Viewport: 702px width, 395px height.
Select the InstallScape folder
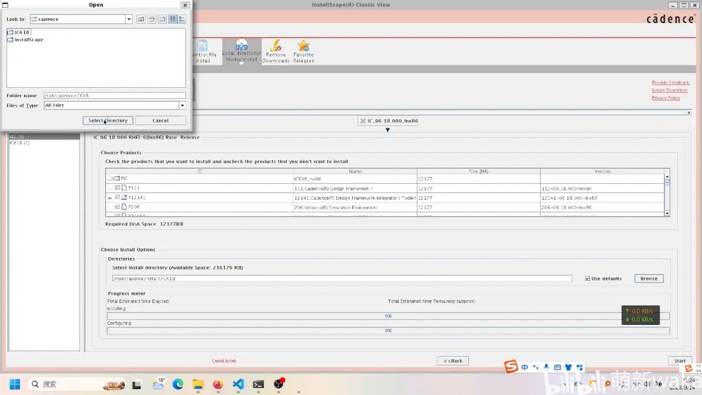(25, 40)
